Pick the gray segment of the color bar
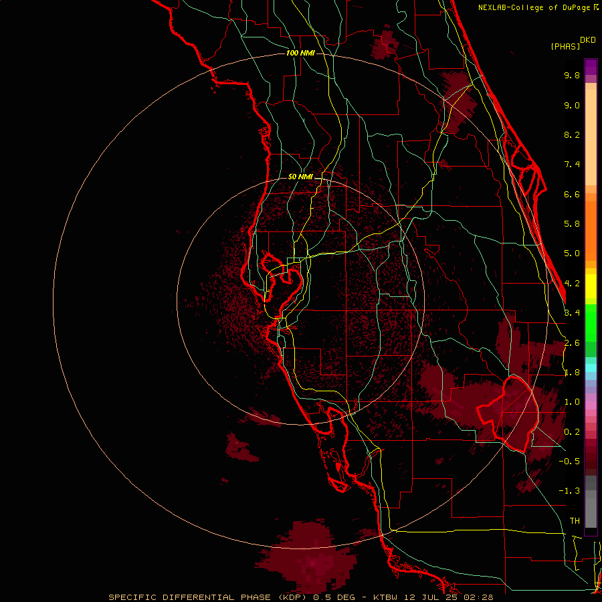Image resolution: width=602 pixels, height=602 pixels. 591,509
